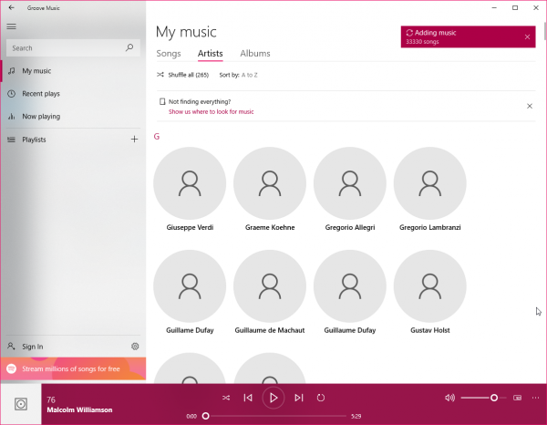Click the volume slider
The image size is (547, 425).
[x=483, y=398]
